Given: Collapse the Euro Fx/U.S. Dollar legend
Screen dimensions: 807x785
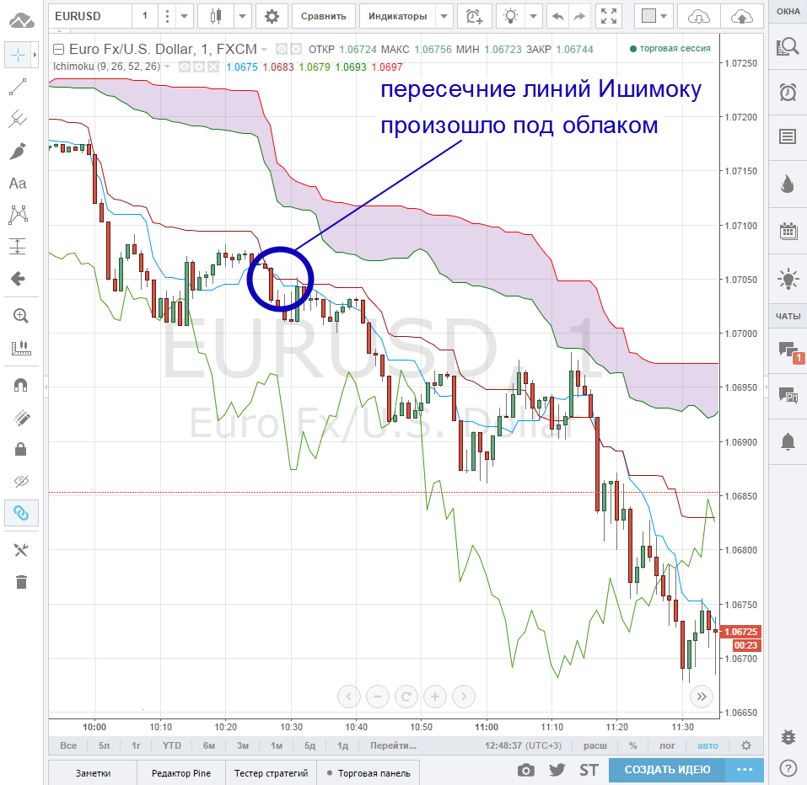Looking at the screenshot, I should point(59,50).
